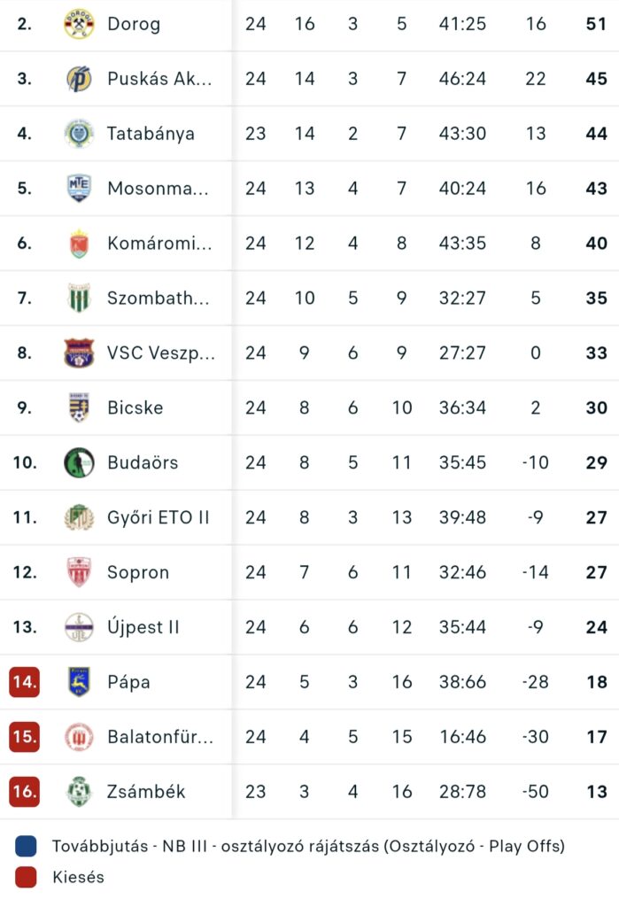The width and height of the screenshot is (619, 907).
Task: Click the Tatabánya club badge
Action: (79, 134)
